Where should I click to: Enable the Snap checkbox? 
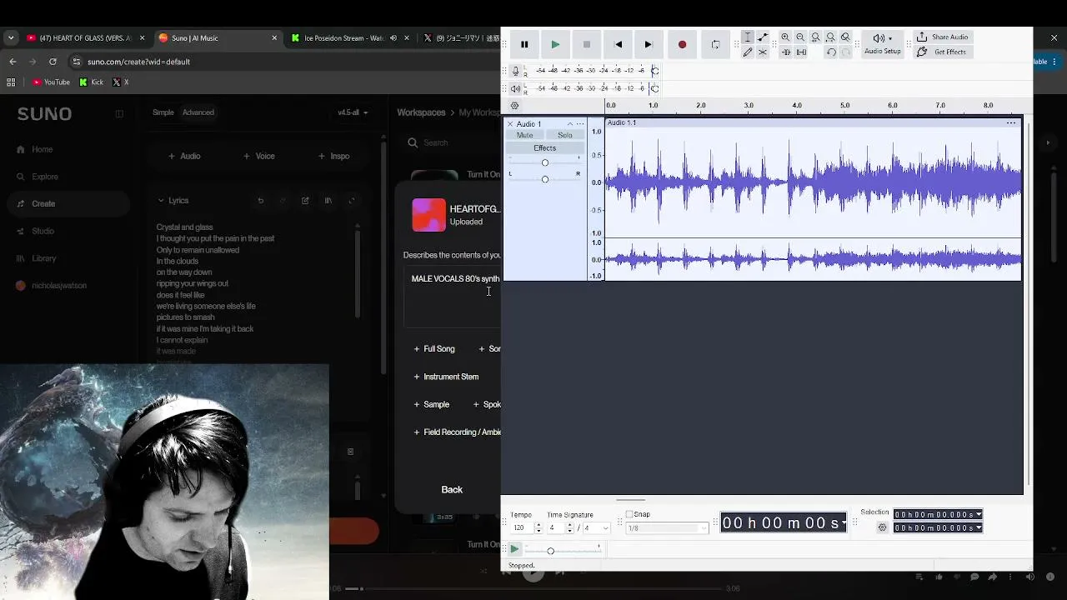[629, 514]
